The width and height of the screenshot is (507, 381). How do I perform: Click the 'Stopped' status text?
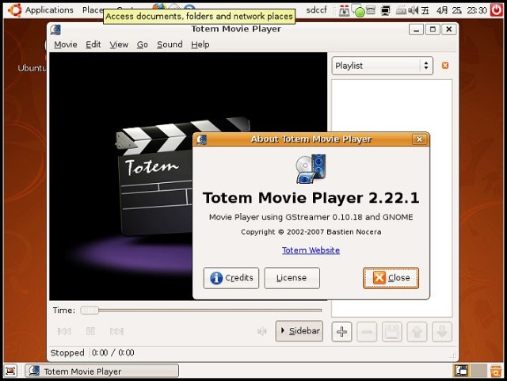coord(67,352)
